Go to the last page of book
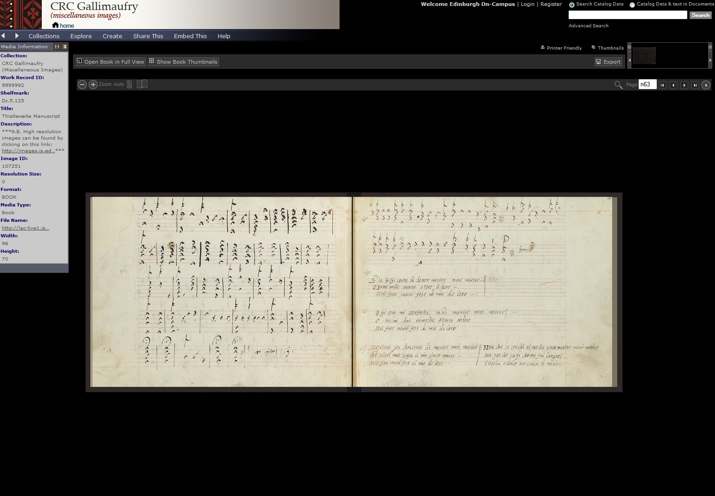The height and width of the screenshot is (496, 715). [x=695, y=85]
